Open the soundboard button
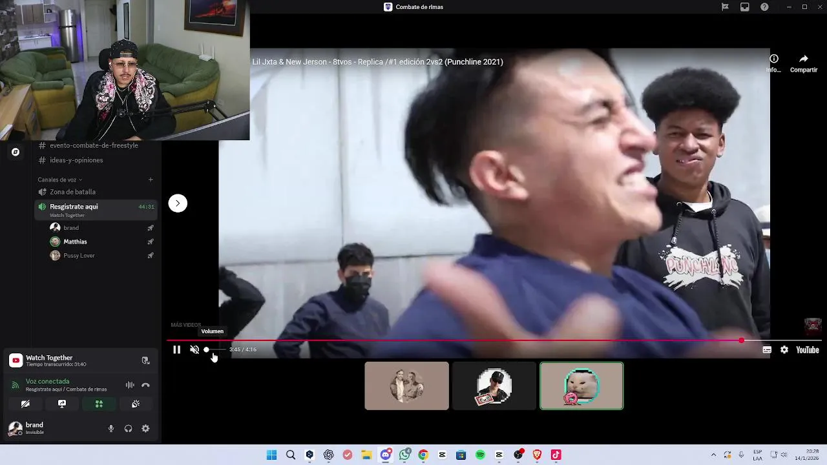827x465 pixels. [136, 404]
